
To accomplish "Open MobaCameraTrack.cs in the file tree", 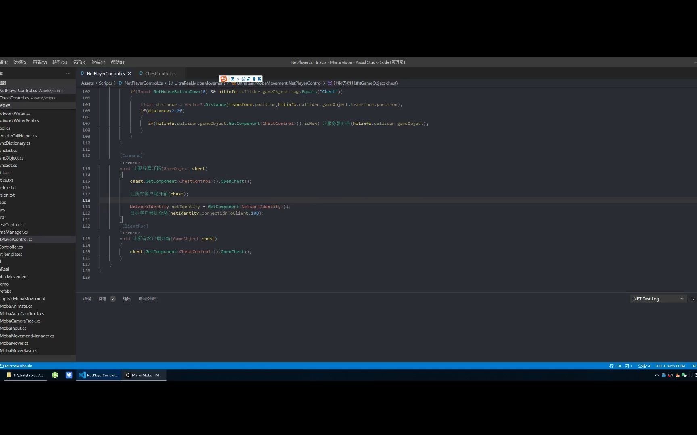I will [38, 321].
